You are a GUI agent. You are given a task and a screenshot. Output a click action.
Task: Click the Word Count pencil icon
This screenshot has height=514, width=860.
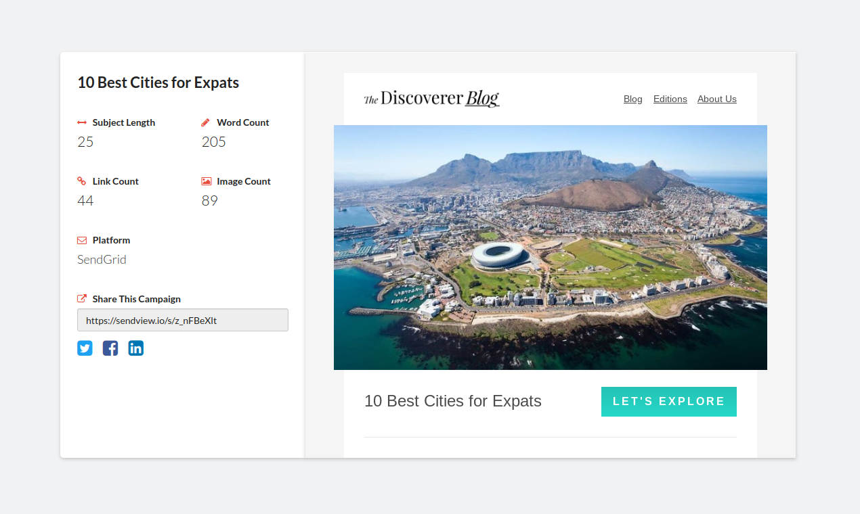point(206,122)
